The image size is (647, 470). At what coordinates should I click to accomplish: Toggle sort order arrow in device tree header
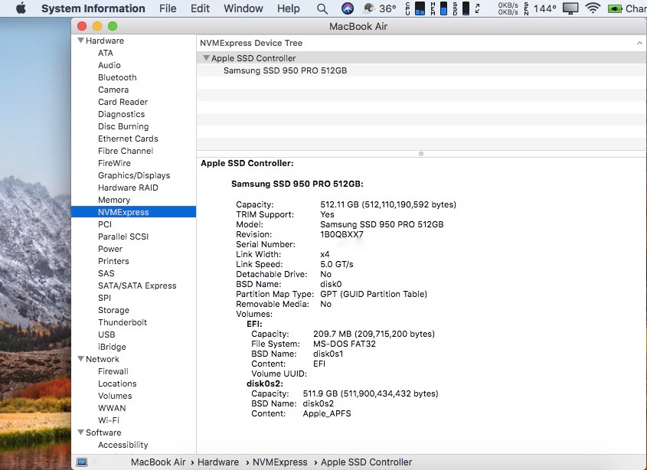click(x=639, y=43)
